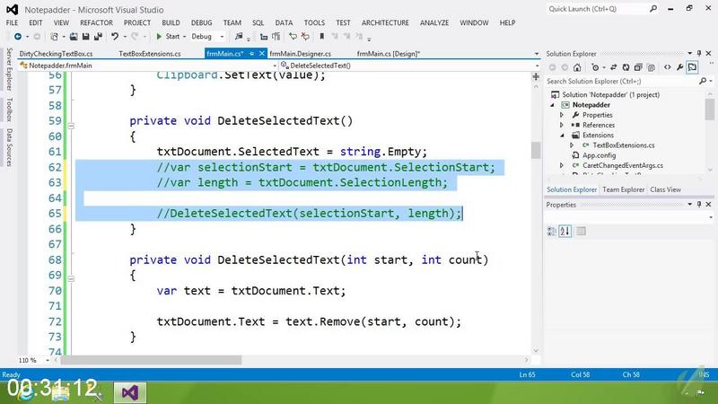Image resolution: width=718 pixels, height=404 pixels.
Task: Click the View Code icon in Solution Explorer
Action: pos(667,67)
